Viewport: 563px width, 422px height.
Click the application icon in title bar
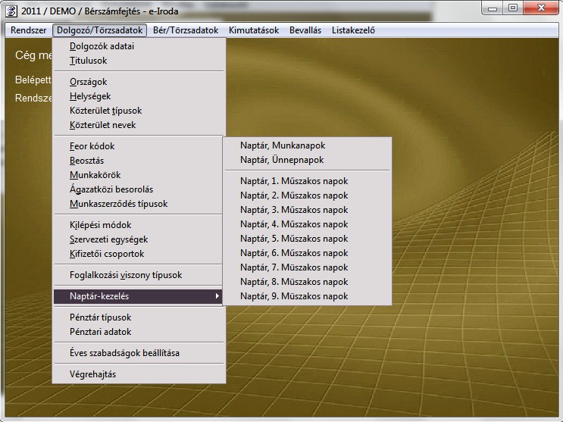point(11,9)
